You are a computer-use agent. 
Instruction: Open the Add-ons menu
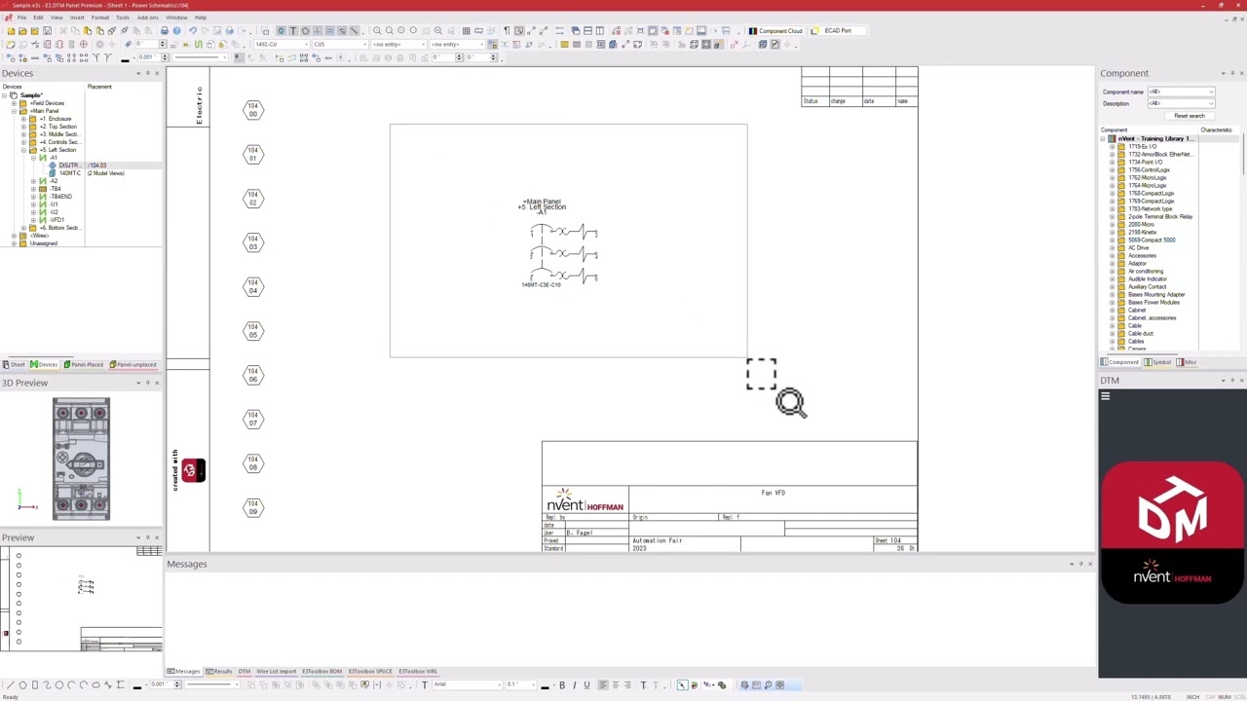tap(148, 18)
